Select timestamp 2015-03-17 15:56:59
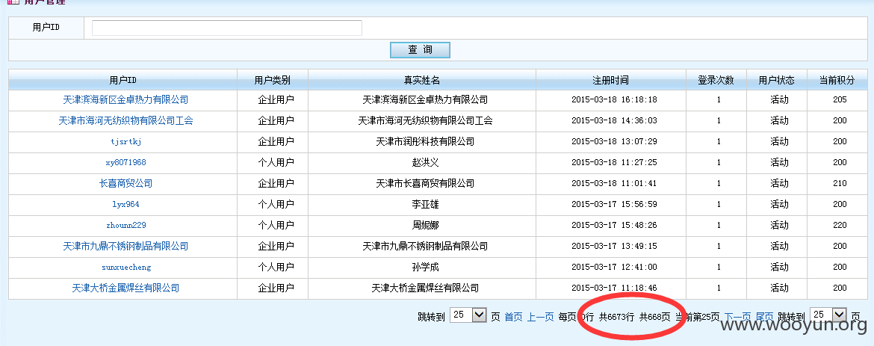874x346 pixels. click(x=614, y=204)
